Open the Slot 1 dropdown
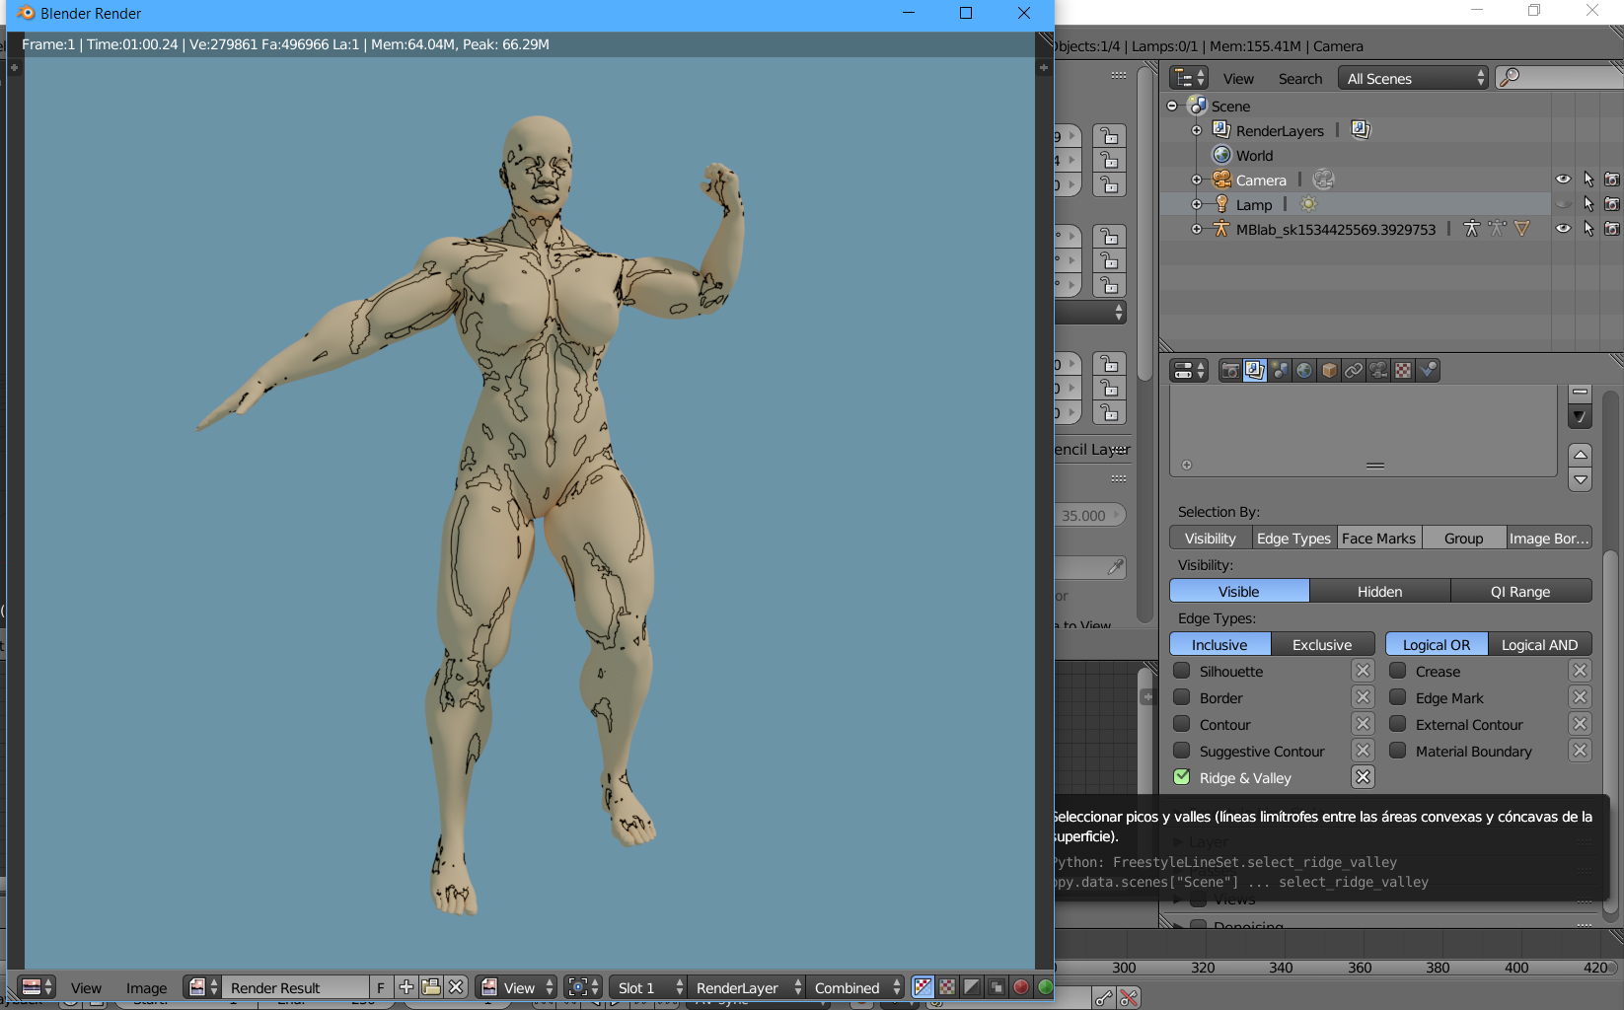This screenshot has width=1624, height=1010. (648, 987)
